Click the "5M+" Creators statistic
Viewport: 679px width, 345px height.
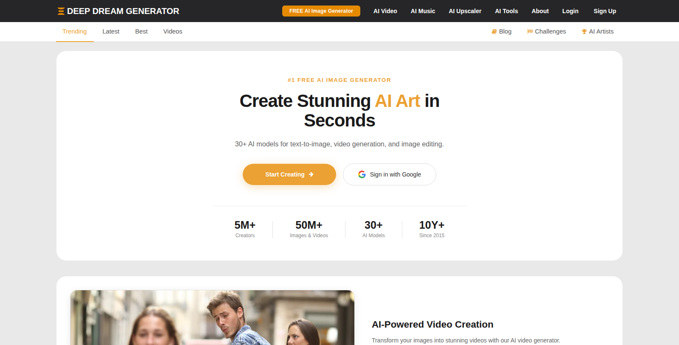(245, 229)
